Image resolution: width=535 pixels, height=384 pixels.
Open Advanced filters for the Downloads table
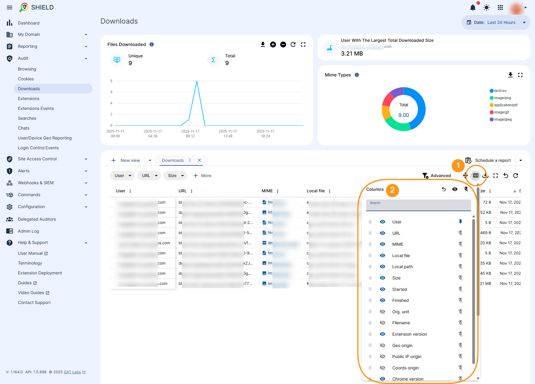point(436,176)
